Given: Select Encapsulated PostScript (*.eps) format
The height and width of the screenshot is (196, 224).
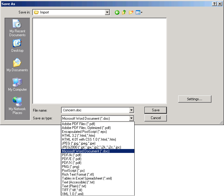Looking at the screenshot, I should point(98,132).
